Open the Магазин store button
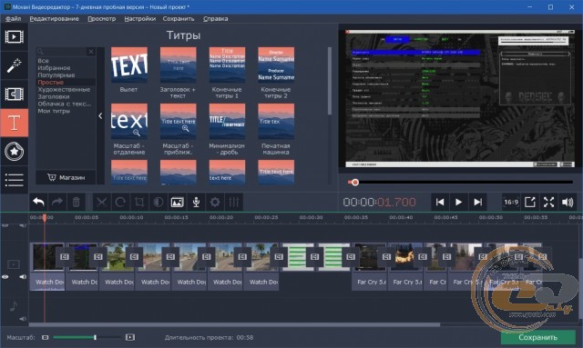The width and height of the screenshot is (583, 348). coord(66,177)
